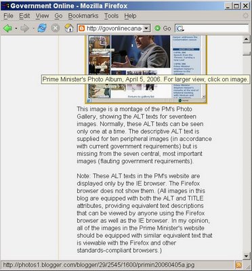
Task: Click the Blogger site favicon in address bar
Action: coord(81,28)
